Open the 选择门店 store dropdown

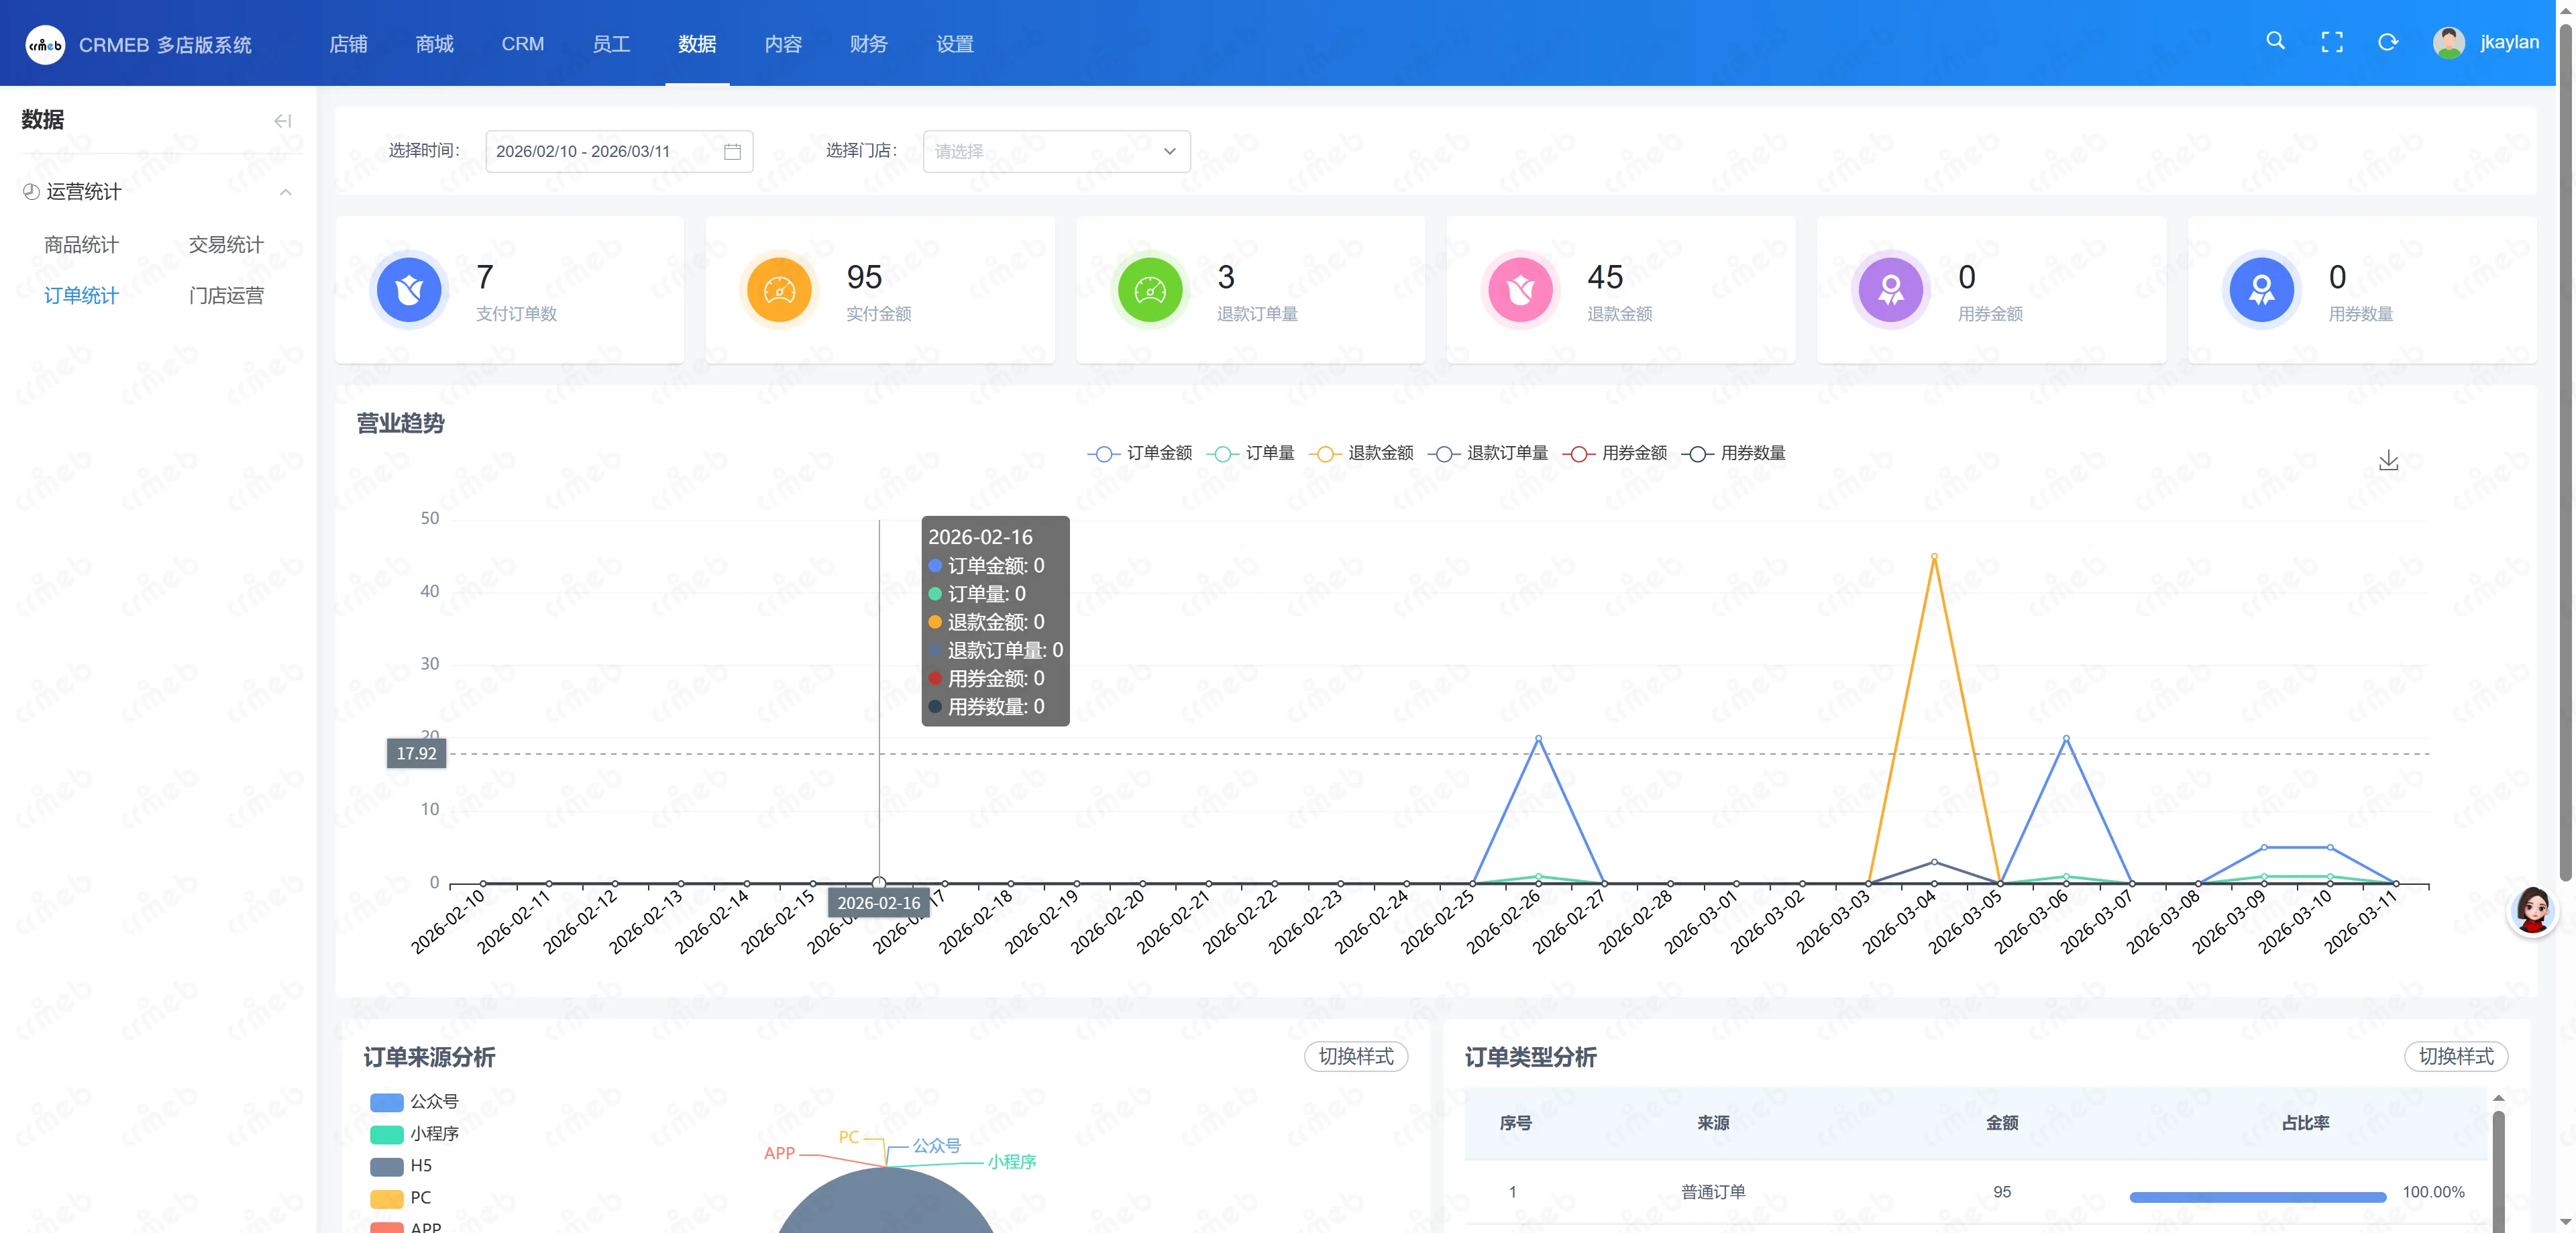tap(1056, 151)
